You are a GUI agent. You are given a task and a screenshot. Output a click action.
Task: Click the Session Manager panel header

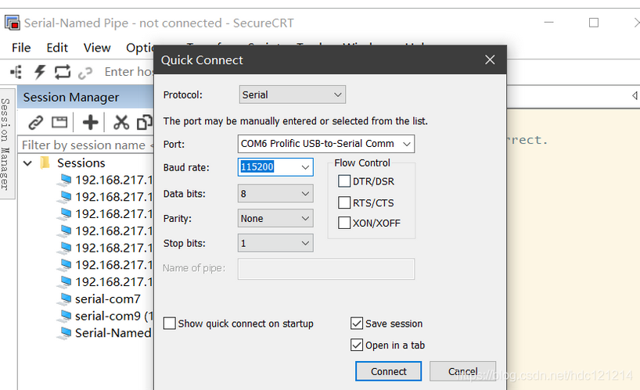tap(86, 98)
